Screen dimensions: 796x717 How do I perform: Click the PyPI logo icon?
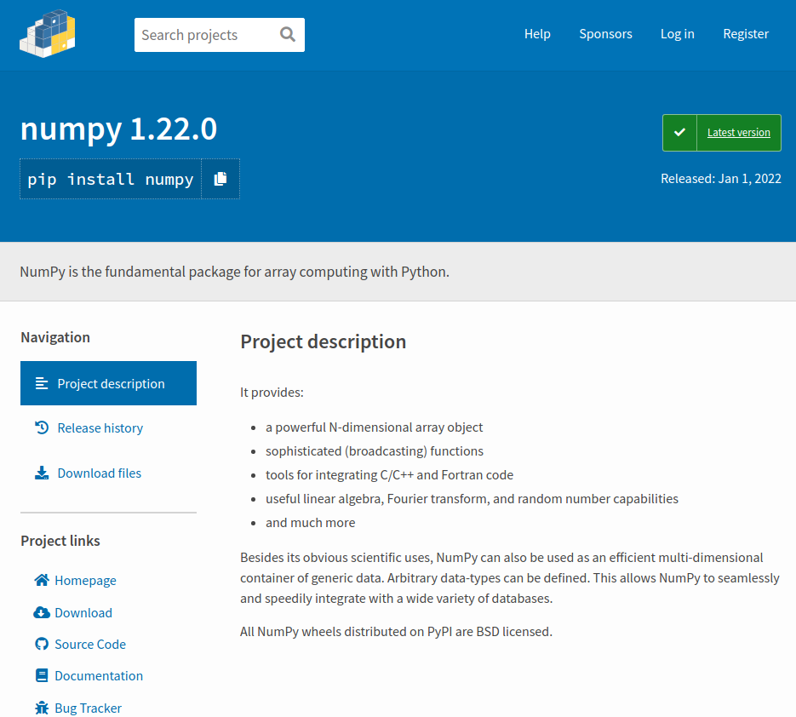click(x=47, y=34)
